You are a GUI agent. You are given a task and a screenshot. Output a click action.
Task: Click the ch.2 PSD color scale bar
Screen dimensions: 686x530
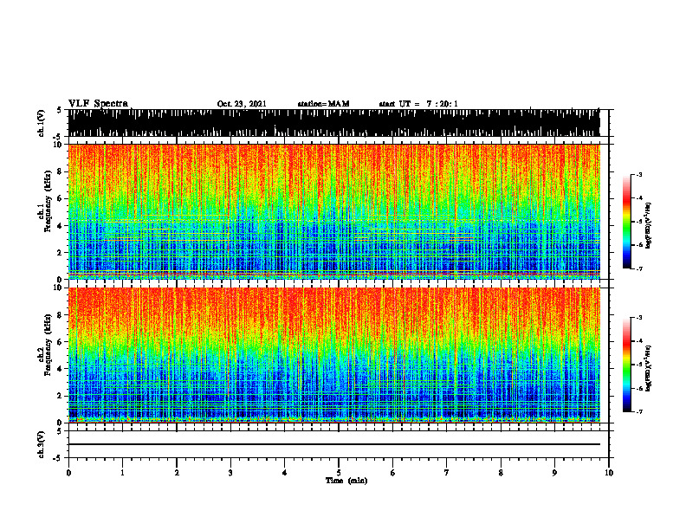626,365
